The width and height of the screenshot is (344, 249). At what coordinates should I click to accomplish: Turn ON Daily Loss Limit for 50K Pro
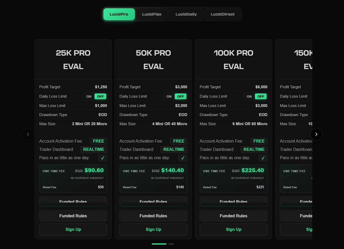pos(169,96)
